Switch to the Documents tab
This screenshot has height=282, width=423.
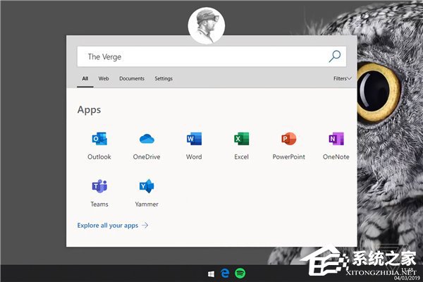click(x=132, y=78)
